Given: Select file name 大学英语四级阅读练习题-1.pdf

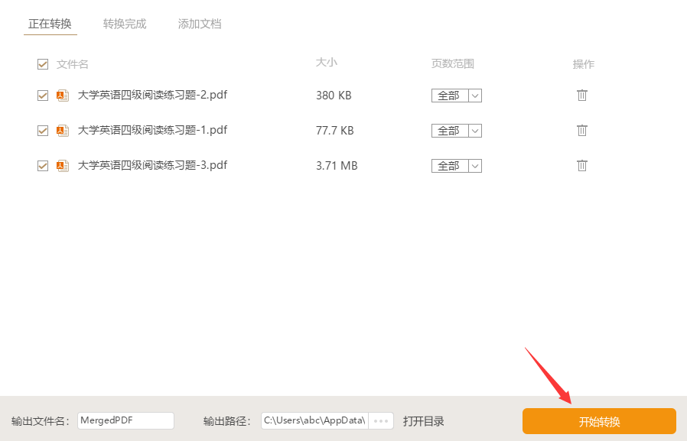Looking at the screenshot, I should pyautogui.click(x=152, y=130).
